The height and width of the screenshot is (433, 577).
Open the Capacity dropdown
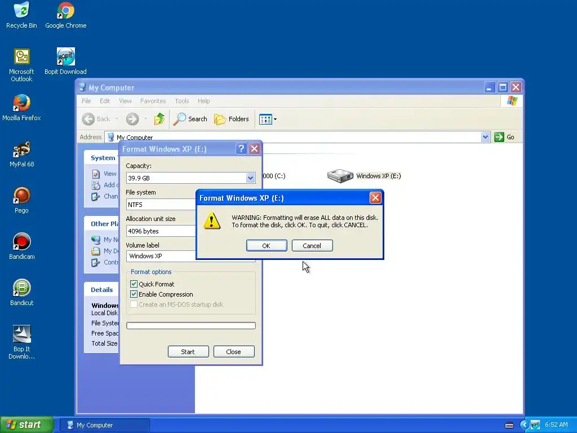[250, 178]
